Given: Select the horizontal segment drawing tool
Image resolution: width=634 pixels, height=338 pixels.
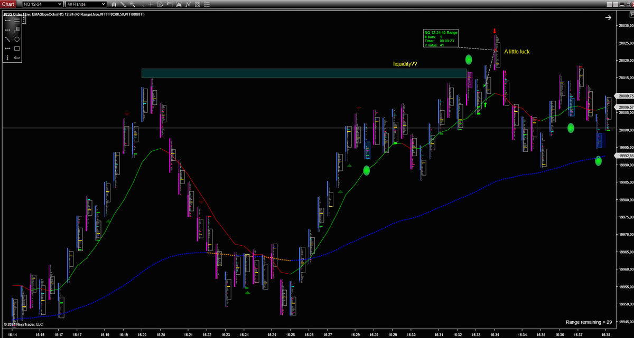Looking at the screenshot, I should pos(7,21).
